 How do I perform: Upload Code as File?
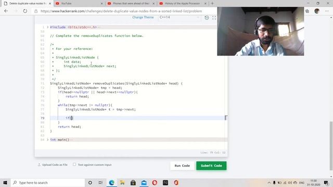click(53, 165)
